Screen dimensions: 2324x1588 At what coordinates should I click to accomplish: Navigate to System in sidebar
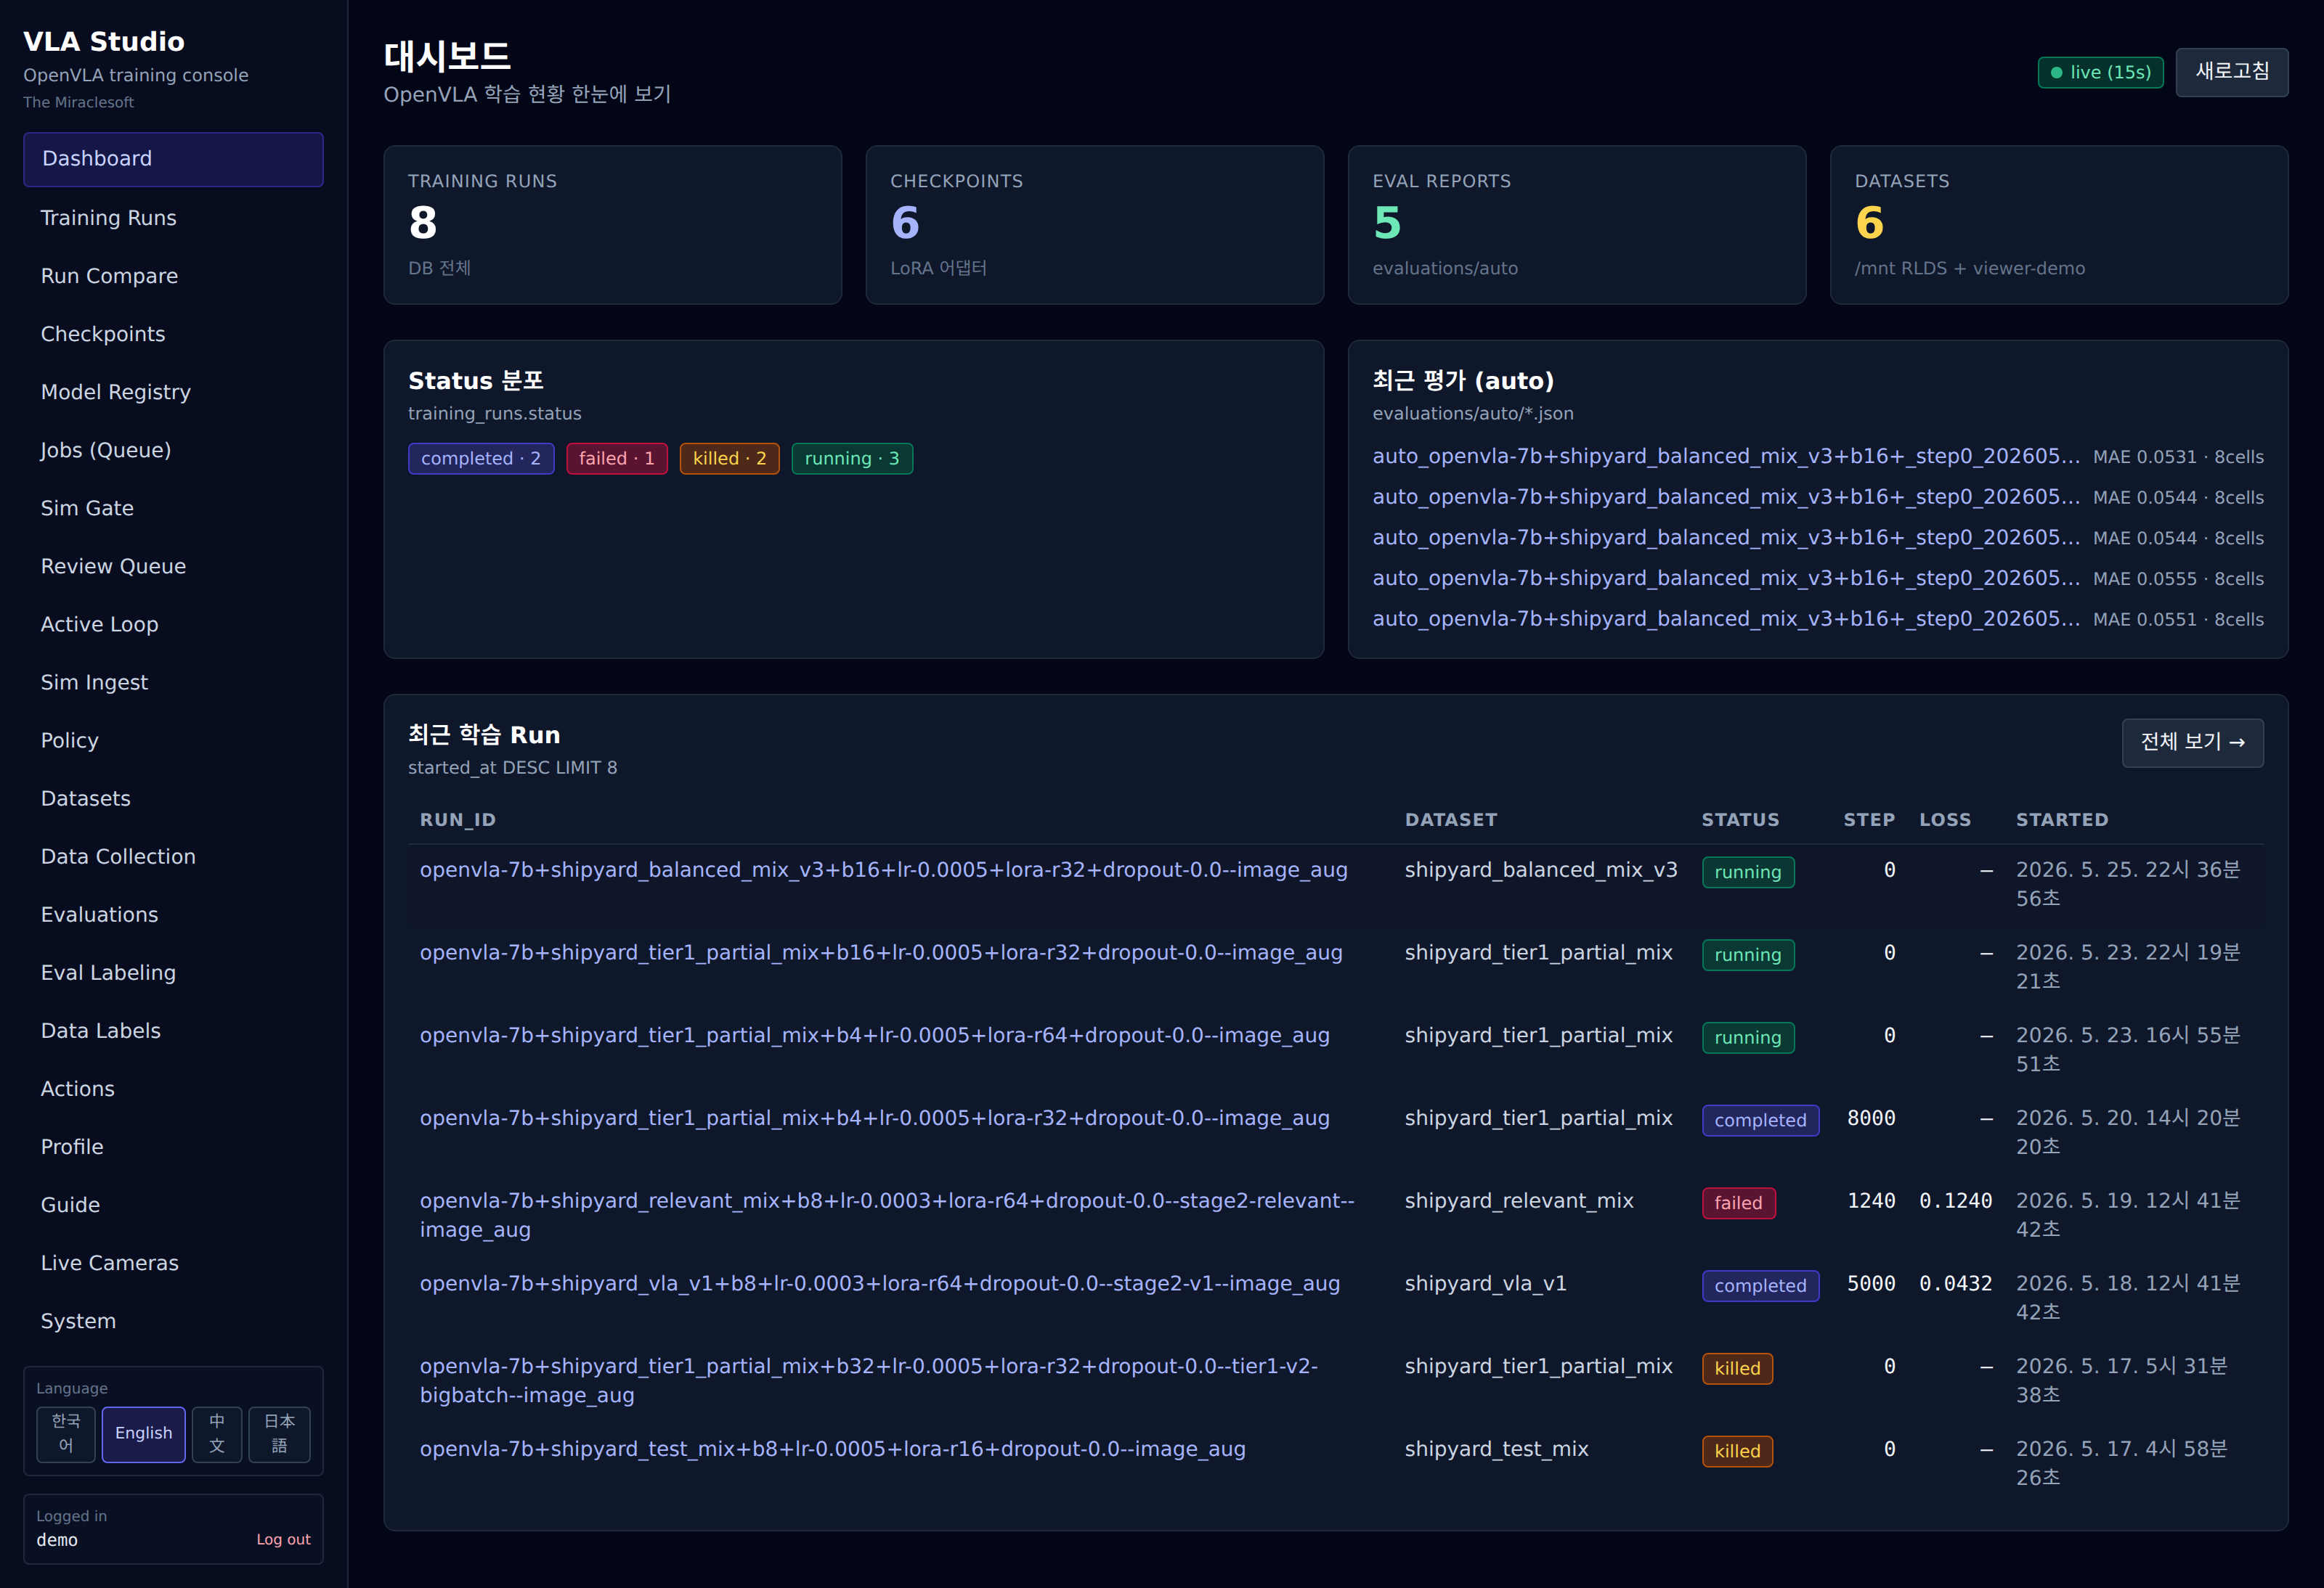click(173, 1320)
